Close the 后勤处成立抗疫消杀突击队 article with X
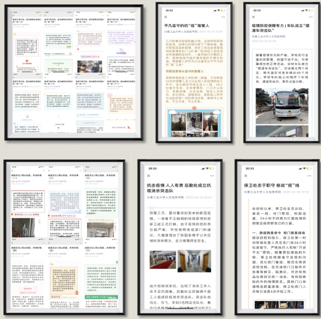This screenshot has width=321, height=319. click(x=149, y=176)
